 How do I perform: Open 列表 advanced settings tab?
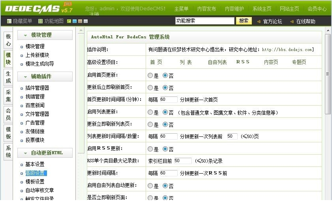click(186, 62)
